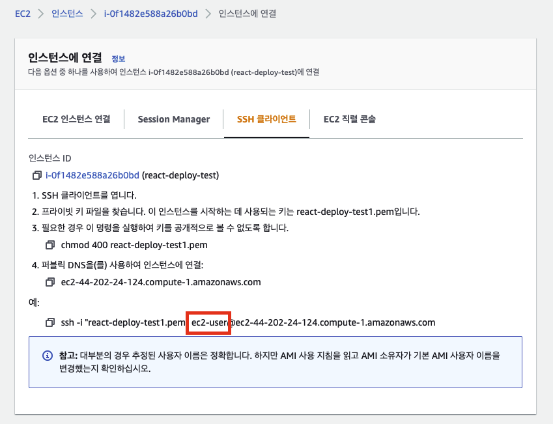Switch to EC2 직렬 콘솔 tab
Screen dimensions: 553x424
[x=350, y=119]
